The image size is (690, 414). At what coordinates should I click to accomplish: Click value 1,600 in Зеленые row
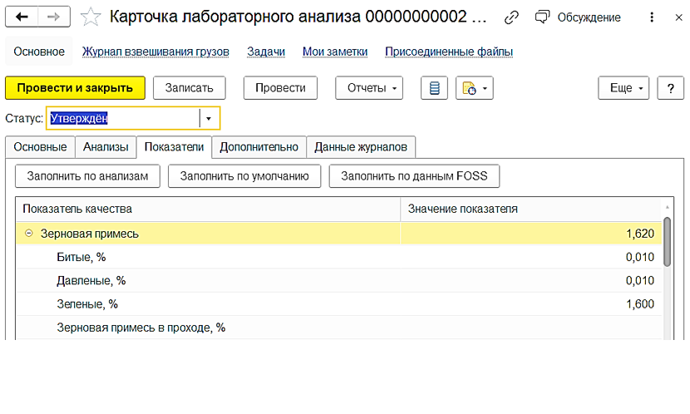click(640, 304)
